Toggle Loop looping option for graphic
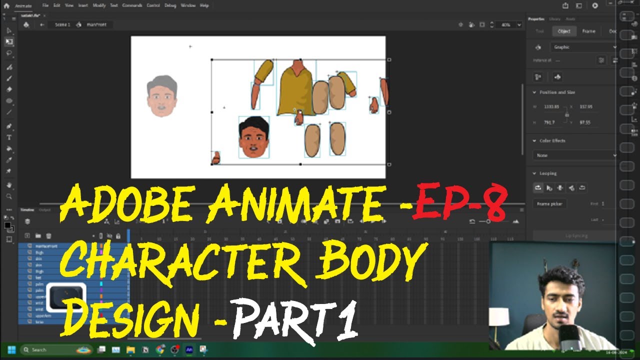This screenshot has height=360, width=640. click(538, 188)
